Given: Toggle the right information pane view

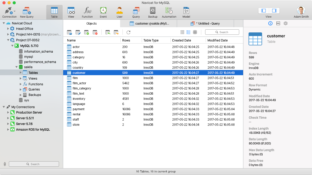Looking at the screenshot, I should 274,11.
